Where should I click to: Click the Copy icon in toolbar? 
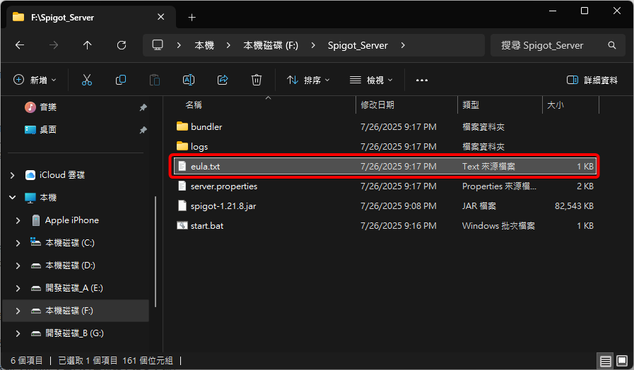point(121,80)
